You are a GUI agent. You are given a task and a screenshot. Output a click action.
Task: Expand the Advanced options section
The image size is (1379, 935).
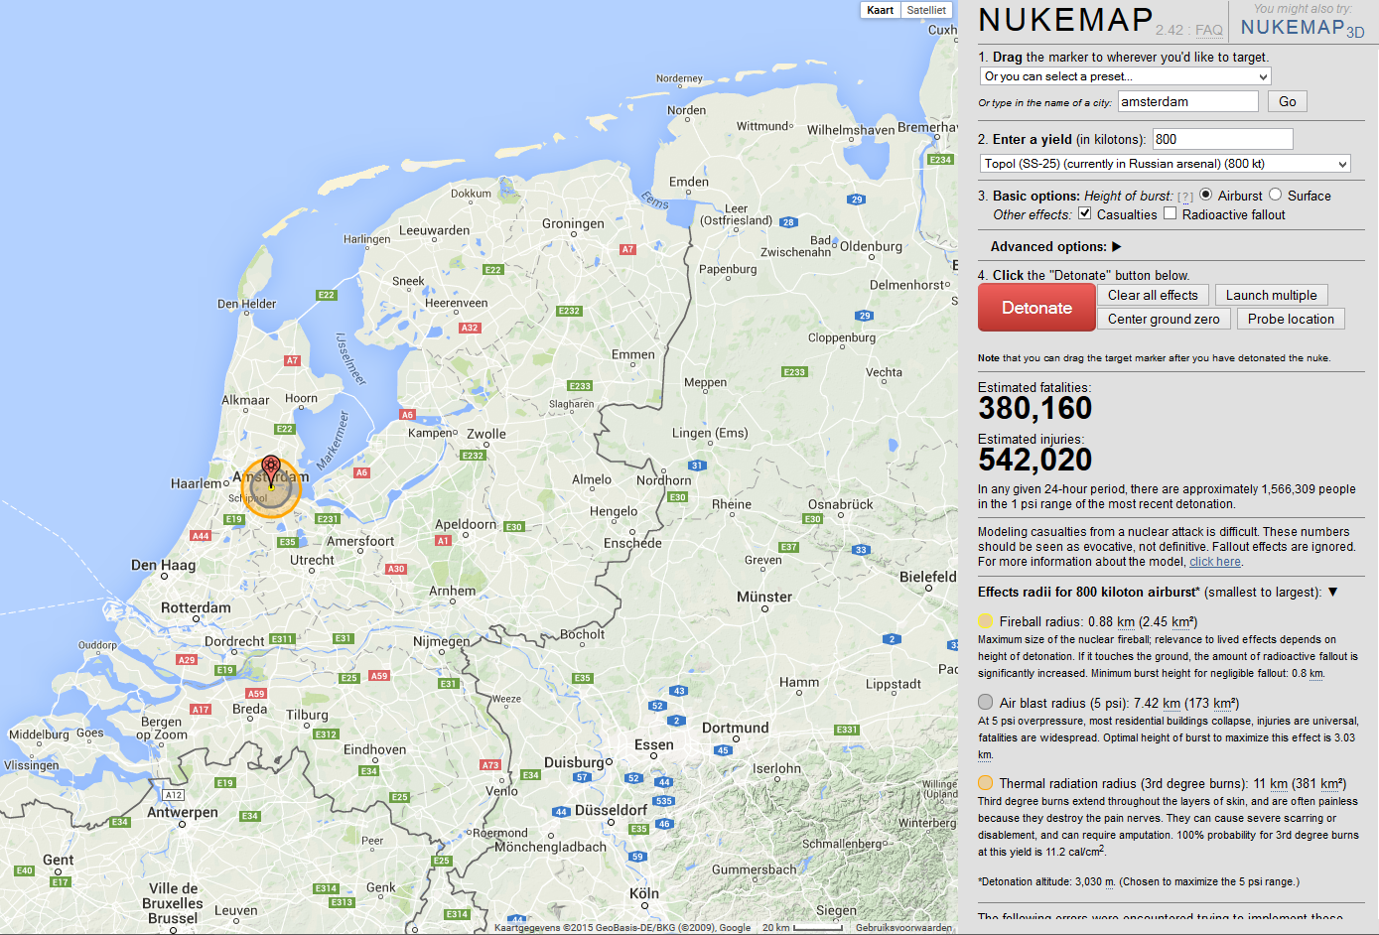[1055, 246]
